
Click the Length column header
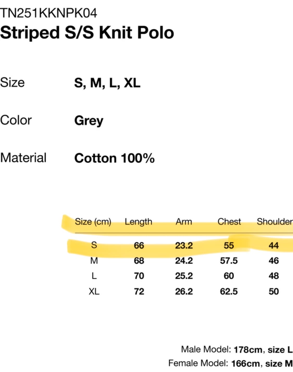pos(138,222)
